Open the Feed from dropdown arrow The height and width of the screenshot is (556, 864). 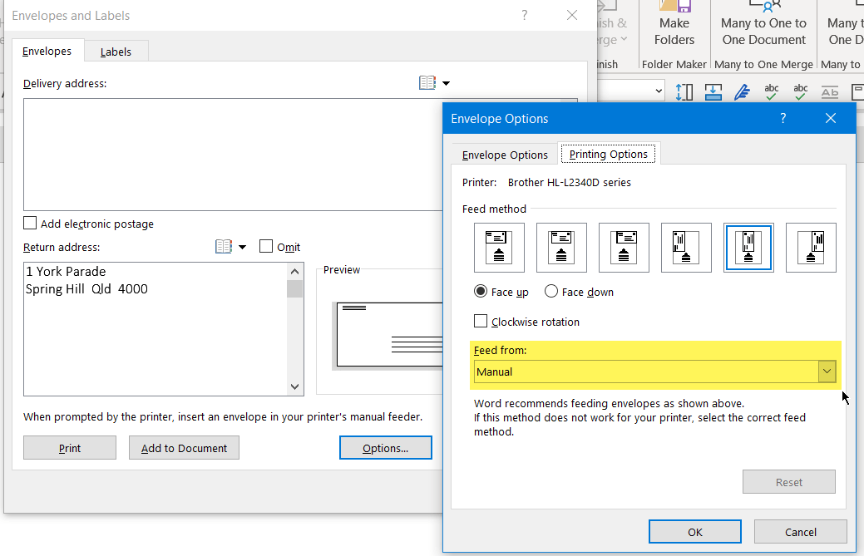(x=827, y=371)
